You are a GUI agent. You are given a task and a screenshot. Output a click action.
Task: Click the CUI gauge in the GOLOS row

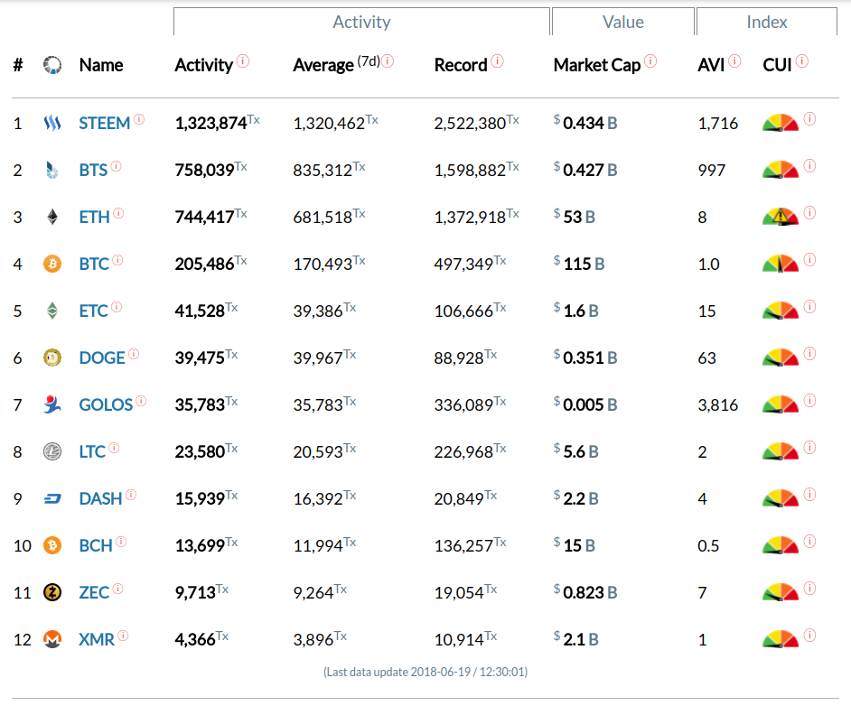pyautogui.click(x=781, y=404)
